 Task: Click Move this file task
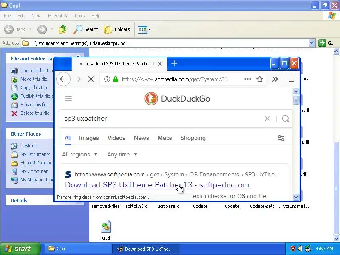(x=29, y=79)
